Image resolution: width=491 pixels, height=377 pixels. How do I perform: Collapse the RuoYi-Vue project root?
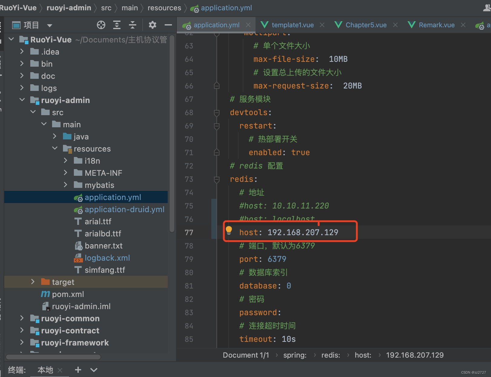(11, 39)
